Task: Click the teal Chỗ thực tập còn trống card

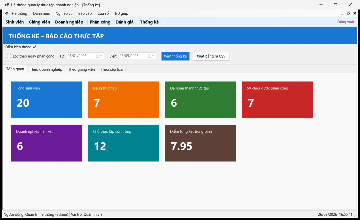Action: click(123, 143)
